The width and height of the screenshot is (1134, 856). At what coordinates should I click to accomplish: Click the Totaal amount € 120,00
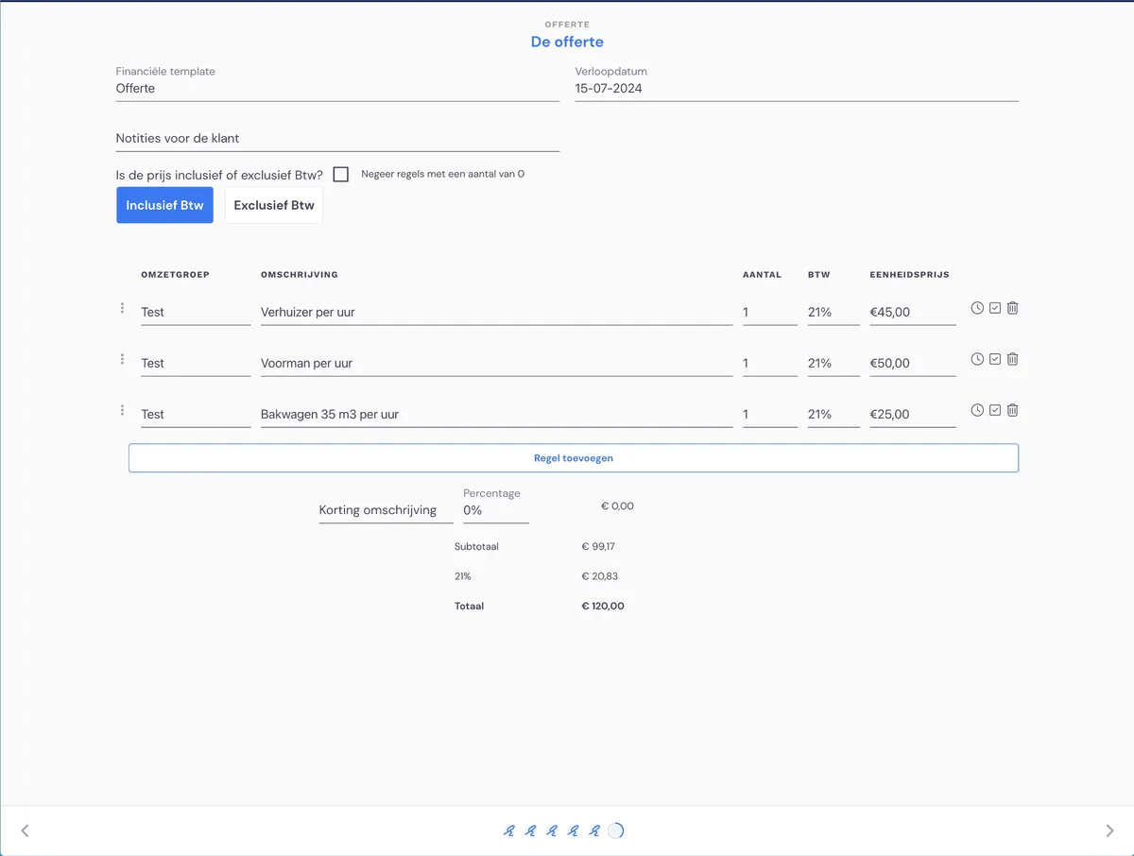(x=603, y=607)
